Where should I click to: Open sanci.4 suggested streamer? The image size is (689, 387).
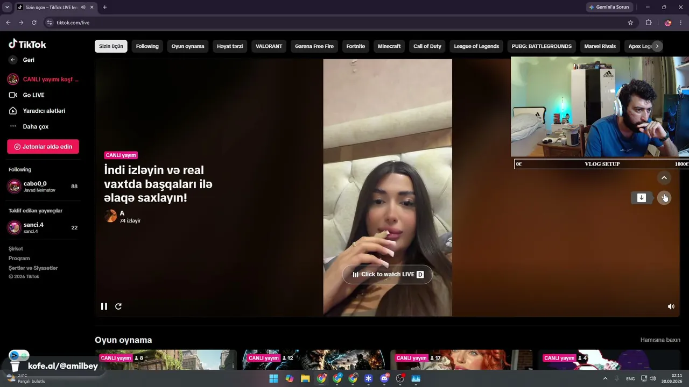point(44,227)
